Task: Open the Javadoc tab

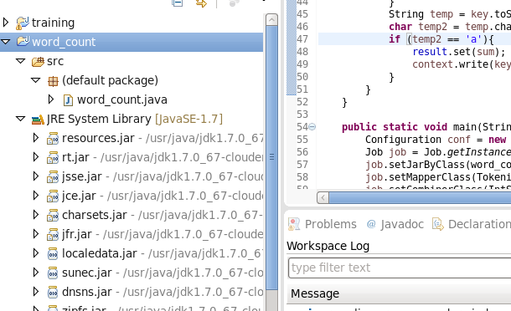Action: [395, 224]
